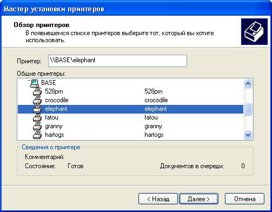
Task: Click the printer icon beside granny
Action: (37, 126)
